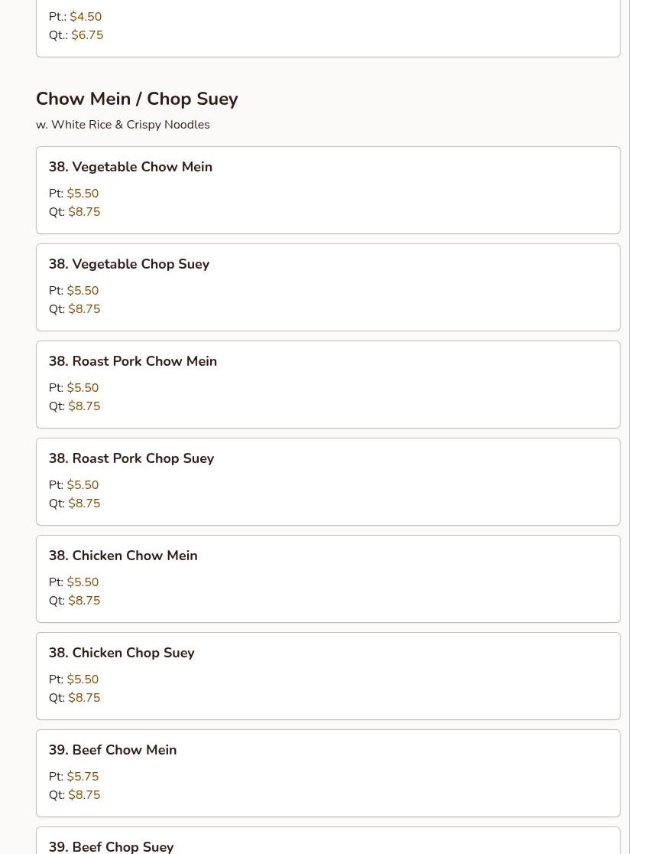Open the Vegetable Chow Mein item
This screenshot has height=854, width=645.
(131, 167)
